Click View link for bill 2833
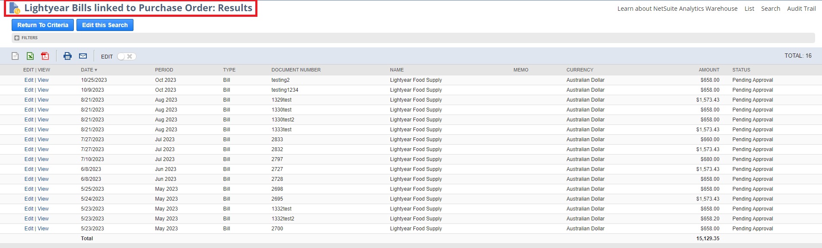The width and height of the screenshot is (822, 248). (43, 139)
